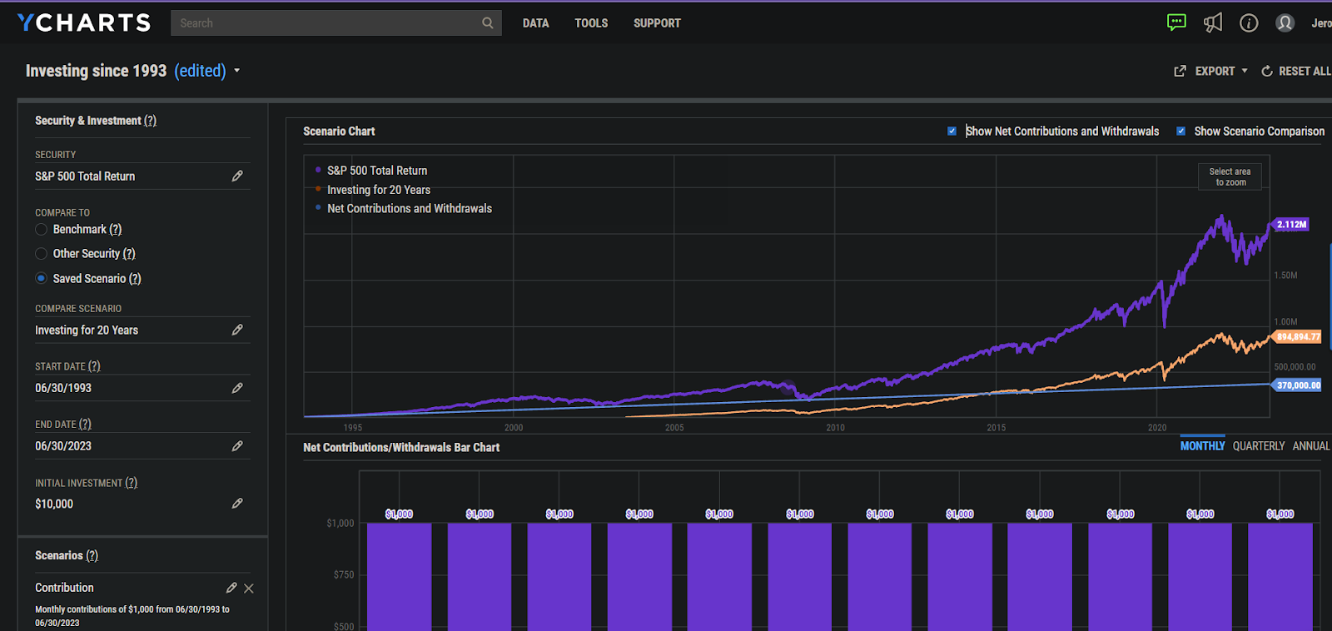Click the 894,894.77 orange value flag
The image size is (1332, 631).
click(1298, 337)
